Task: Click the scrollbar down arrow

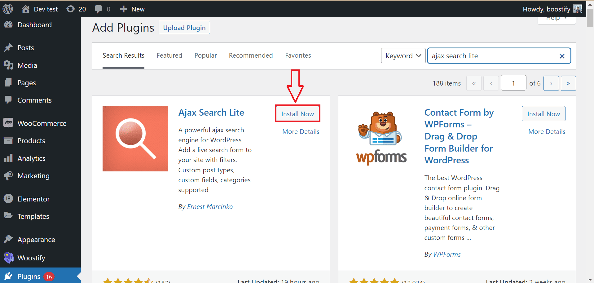Action: [590, 280]
